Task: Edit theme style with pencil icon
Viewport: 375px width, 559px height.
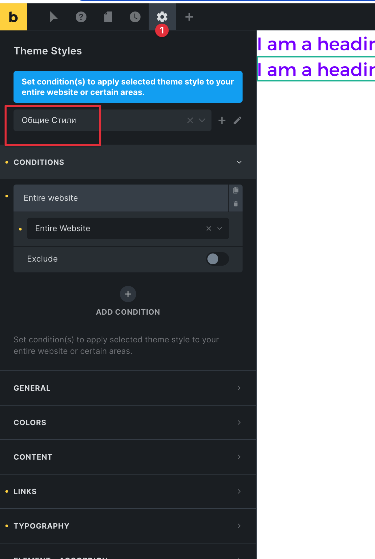Action: point(237,120)
